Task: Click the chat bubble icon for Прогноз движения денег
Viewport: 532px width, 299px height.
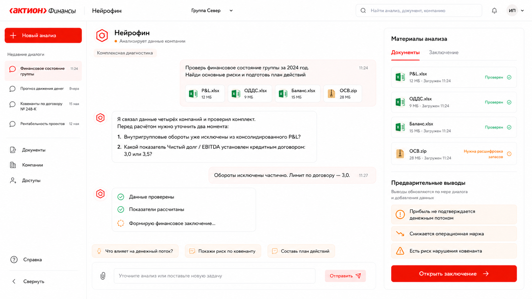Action: (12, 89)
